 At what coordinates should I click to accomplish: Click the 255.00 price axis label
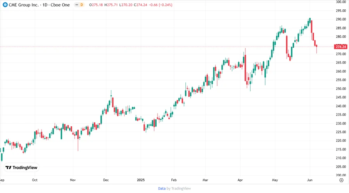tap(341, 80)
